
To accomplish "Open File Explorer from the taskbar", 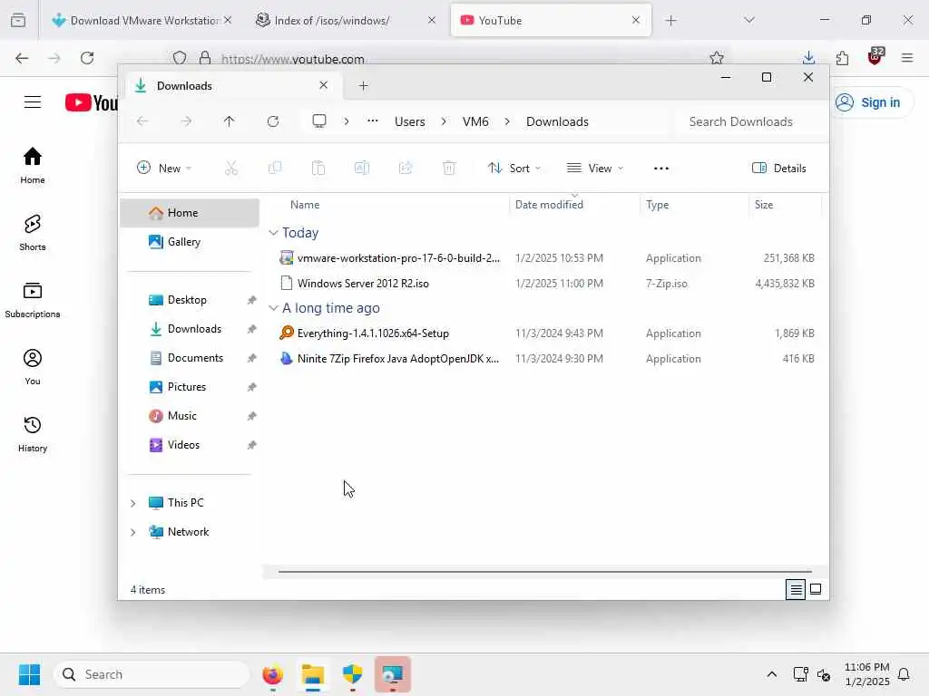I will click(x=313, y=674).
